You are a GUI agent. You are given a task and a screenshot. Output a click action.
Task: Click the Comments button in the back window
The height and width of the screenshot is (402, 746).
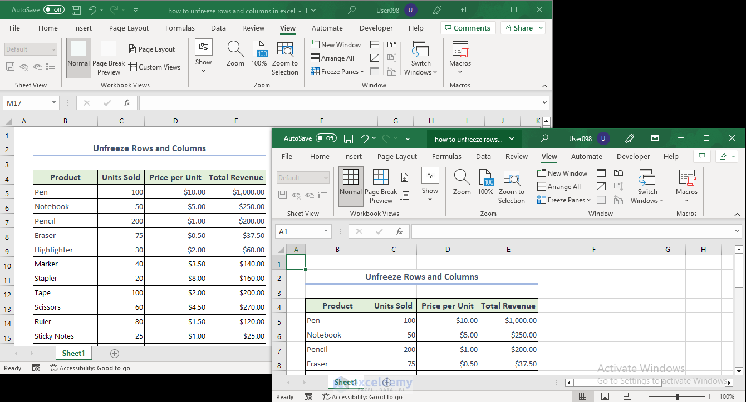467,28
